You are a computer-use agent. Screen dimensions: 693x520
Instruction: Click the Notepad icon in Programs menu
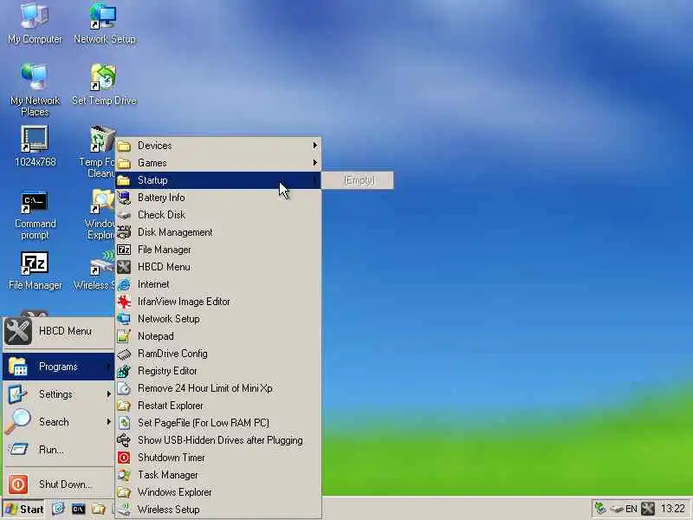click(124, 336)
